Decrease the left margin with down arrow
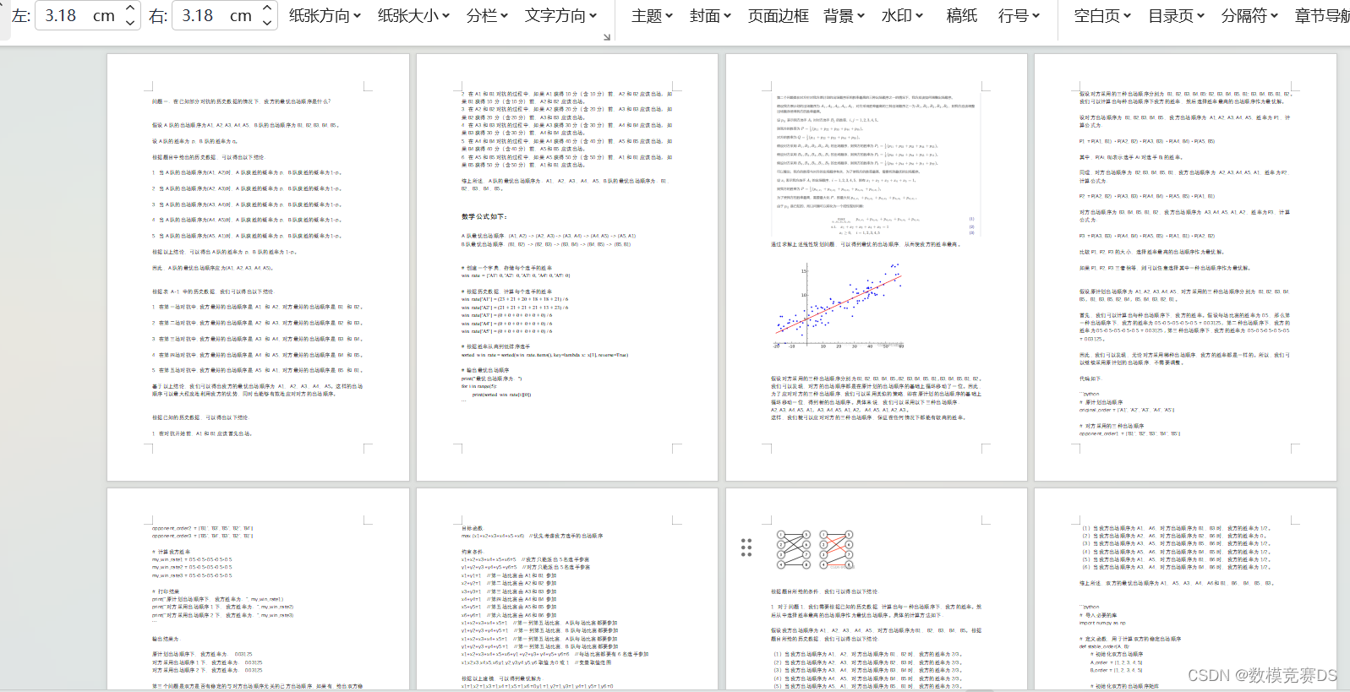 pos(130,23)
